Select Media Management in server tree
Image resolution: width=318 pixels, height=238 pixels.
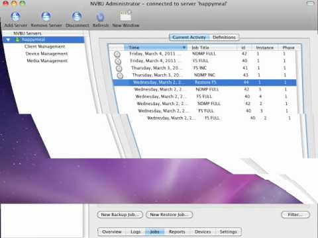point(47,61)
